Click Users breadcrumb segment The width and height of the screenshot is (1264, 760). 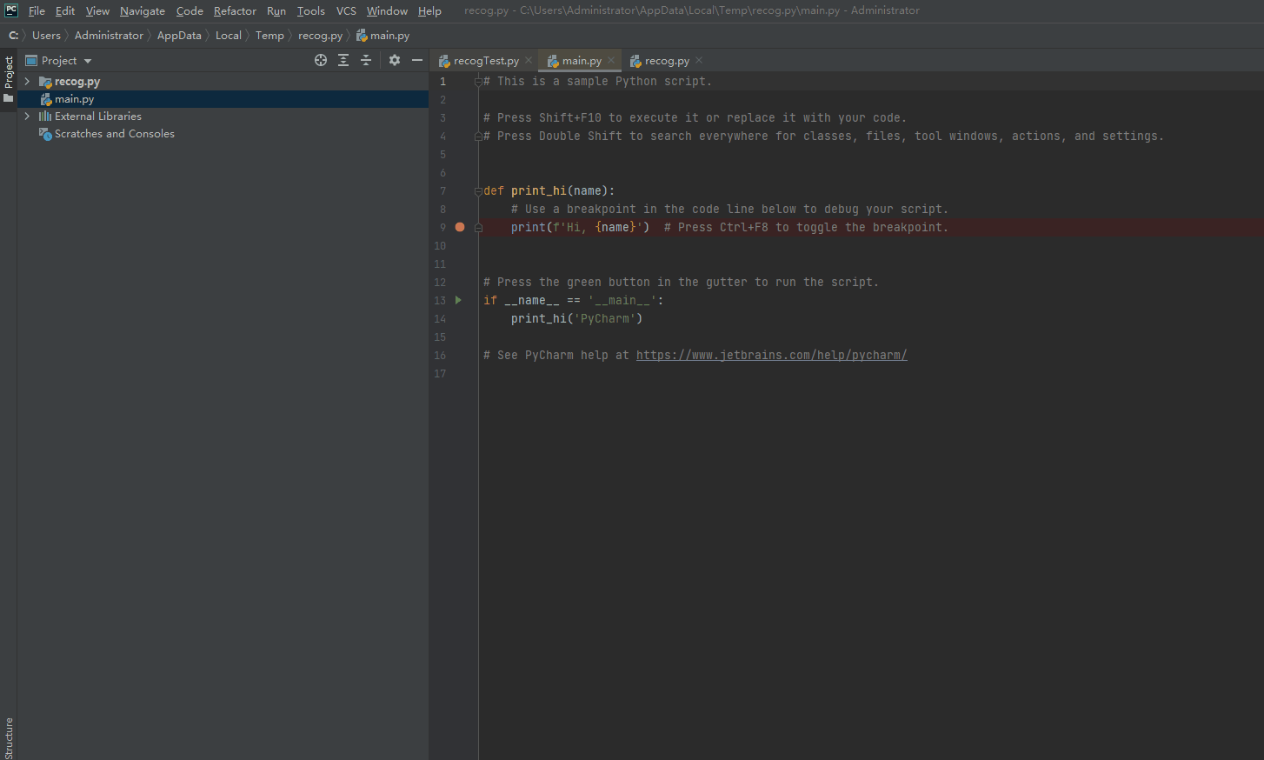(x=46, y=36)
